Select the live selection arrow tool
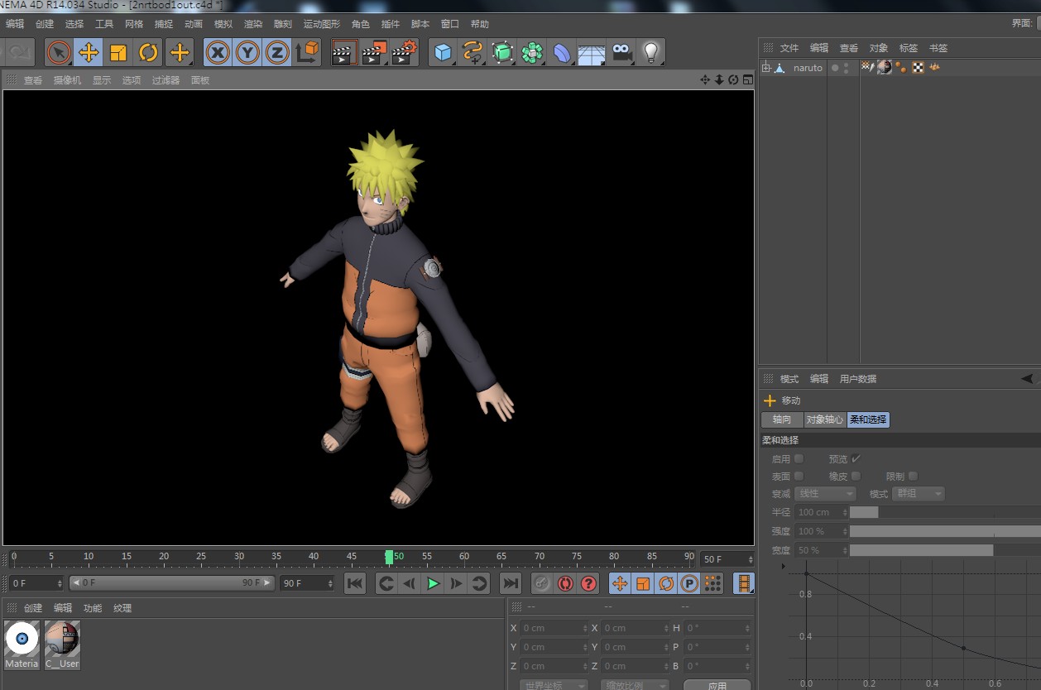 [x=59, y=53]
